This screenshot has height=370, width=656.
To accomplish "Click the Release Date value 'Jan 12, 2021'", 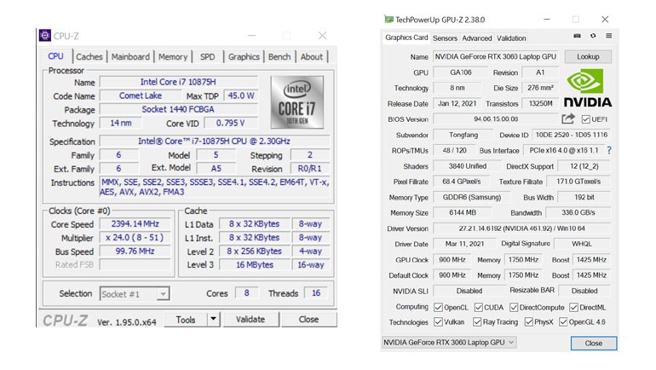I will [457, 104].
